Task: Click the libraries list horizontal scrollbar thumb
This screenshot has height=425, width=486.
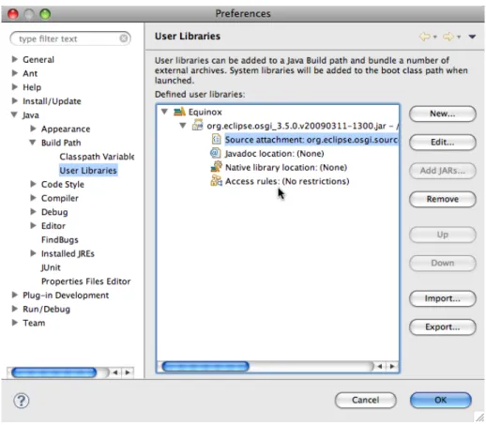Action: click(205, 366)
